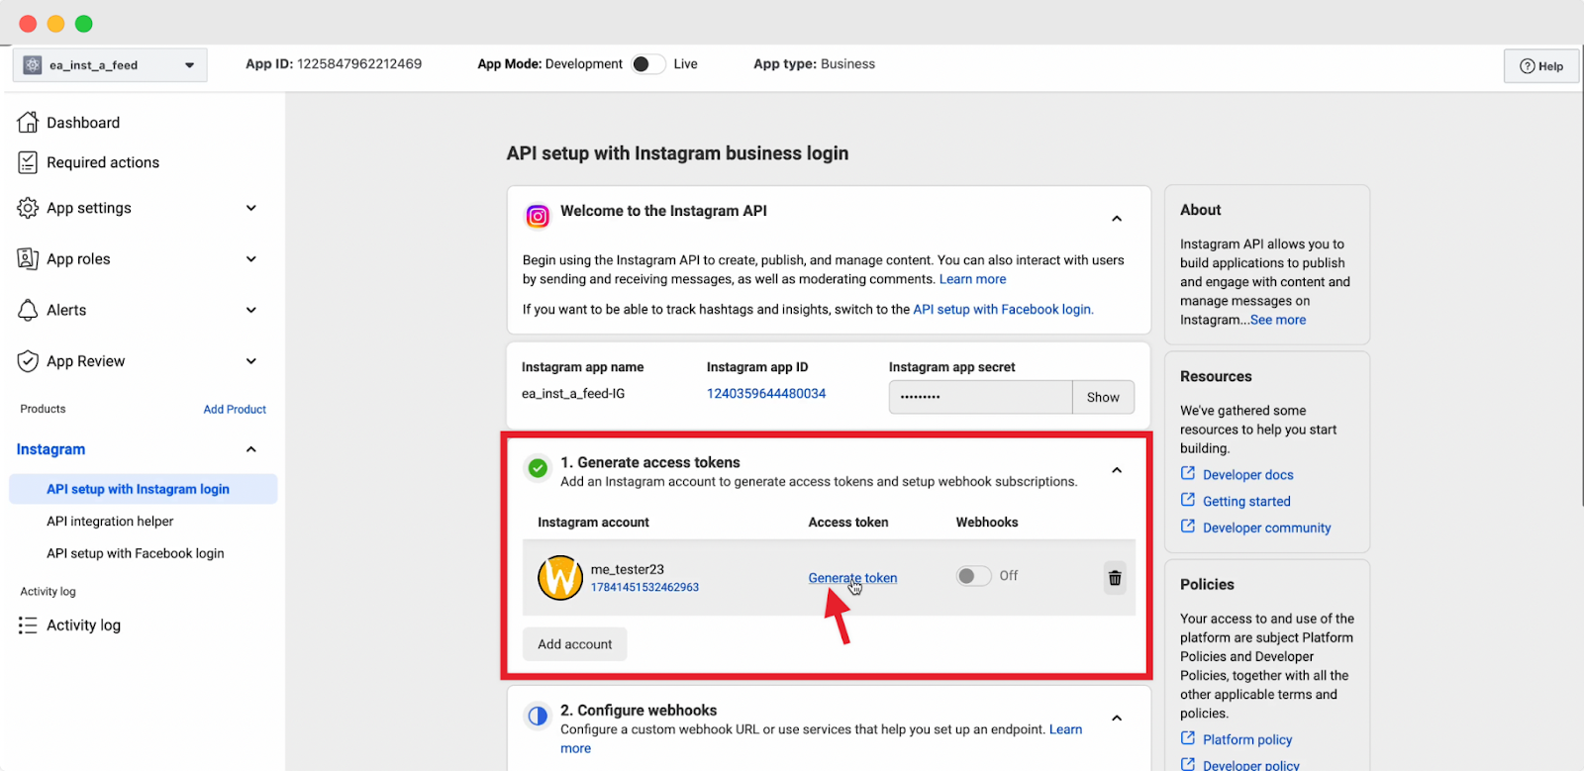Select API setup with Facebook login
The height and width of the screenshot is (771, 1584).
(135, 553)
